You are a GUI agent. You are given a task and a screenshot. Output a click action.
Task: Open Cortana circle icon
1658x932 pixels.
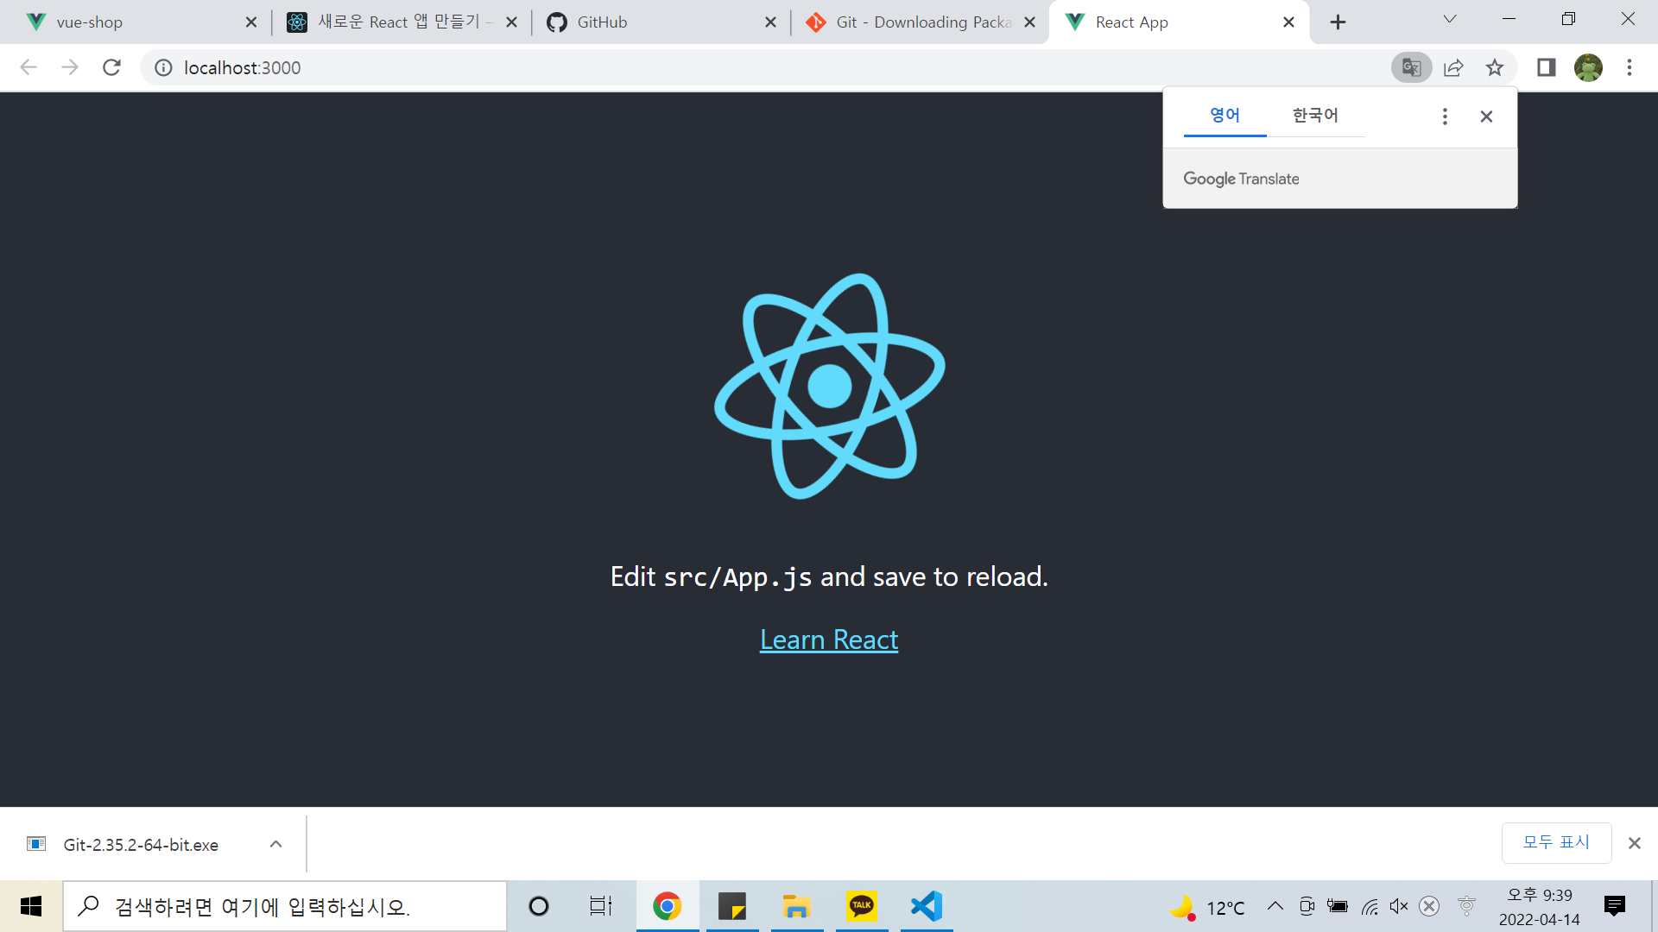click(539, 906)
